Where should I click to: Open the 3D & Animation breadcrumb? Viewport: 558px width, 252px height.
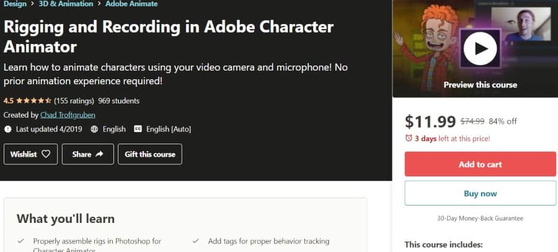[66, 4]
